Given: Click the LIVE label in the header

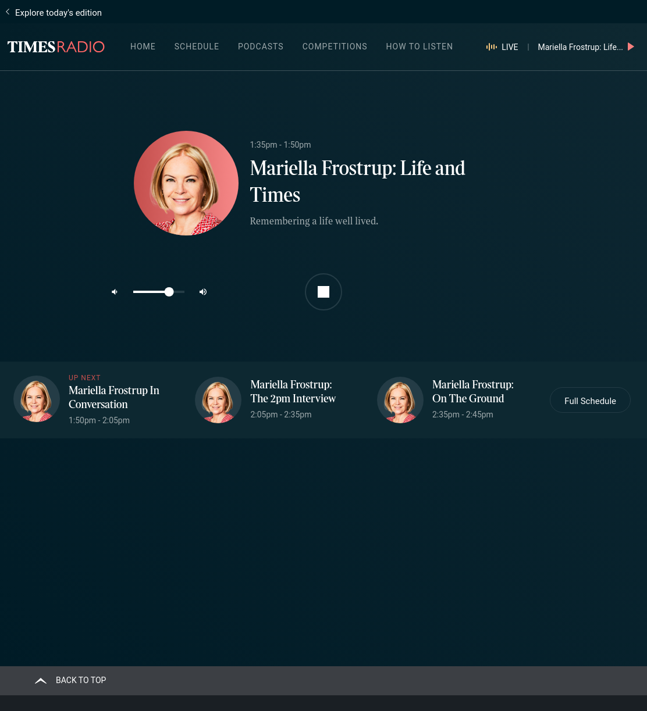Looking at the screenshot, I should (x=510, y=47).
